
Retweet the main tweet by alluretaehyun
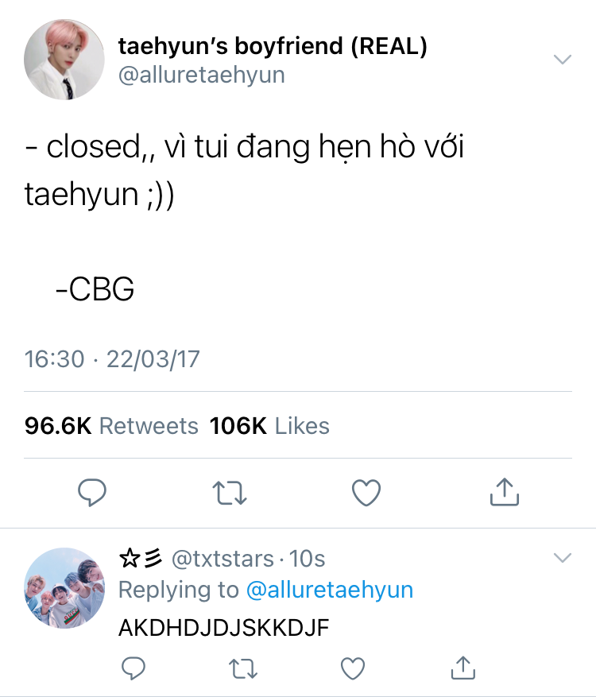(x=230, y=493)
